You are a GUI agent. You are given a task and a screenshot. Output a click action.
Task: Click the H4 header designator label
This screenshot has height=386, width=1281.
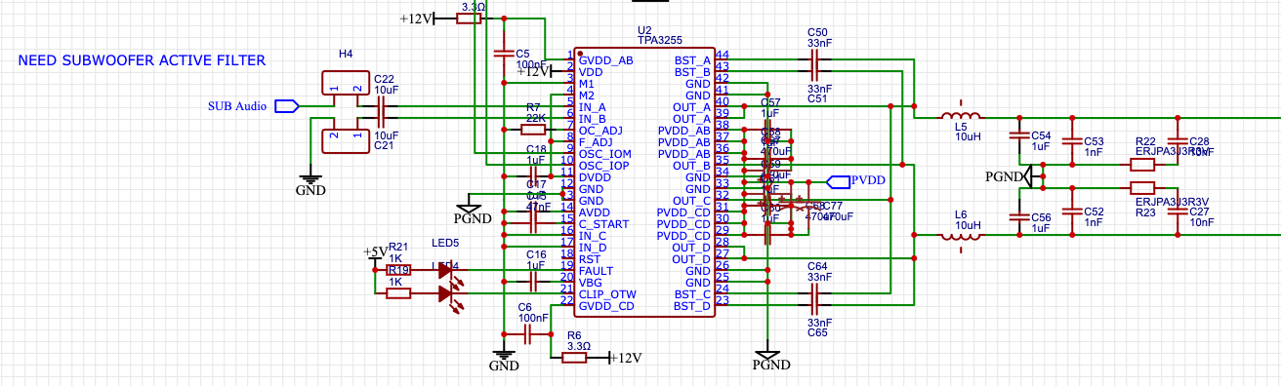(x=345, y=55)
